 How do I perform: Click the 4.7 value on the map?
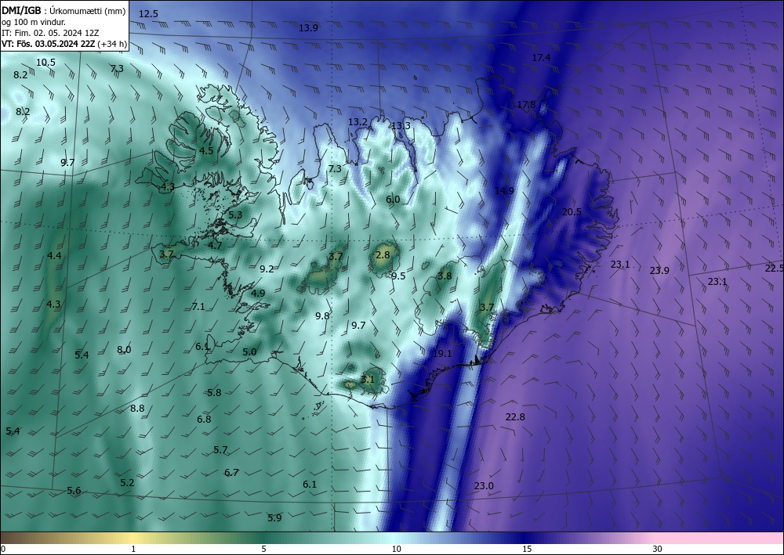click(215, 246)
